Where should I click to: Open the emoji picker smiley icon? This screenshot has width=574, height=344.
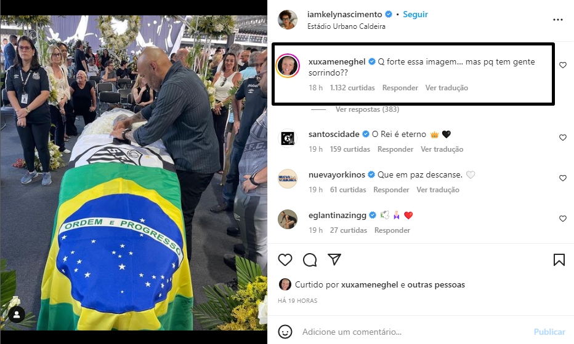[285, 332]
